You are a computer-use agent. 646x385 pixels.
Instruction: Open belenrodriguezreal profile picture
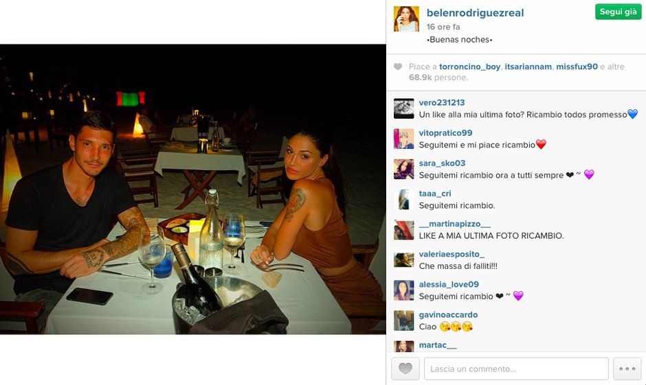pyautogui.click(x=406, y=19)
